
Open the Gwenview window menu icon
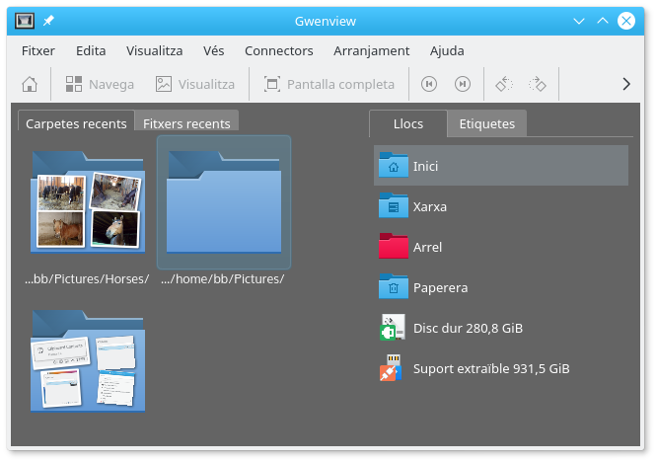click(x=27, y=21)
